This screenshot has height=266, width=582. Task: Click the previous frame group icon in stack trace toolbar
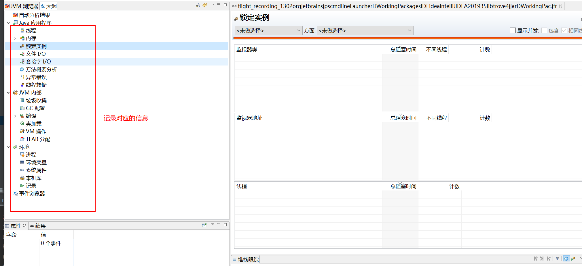(x=542, y=259)
